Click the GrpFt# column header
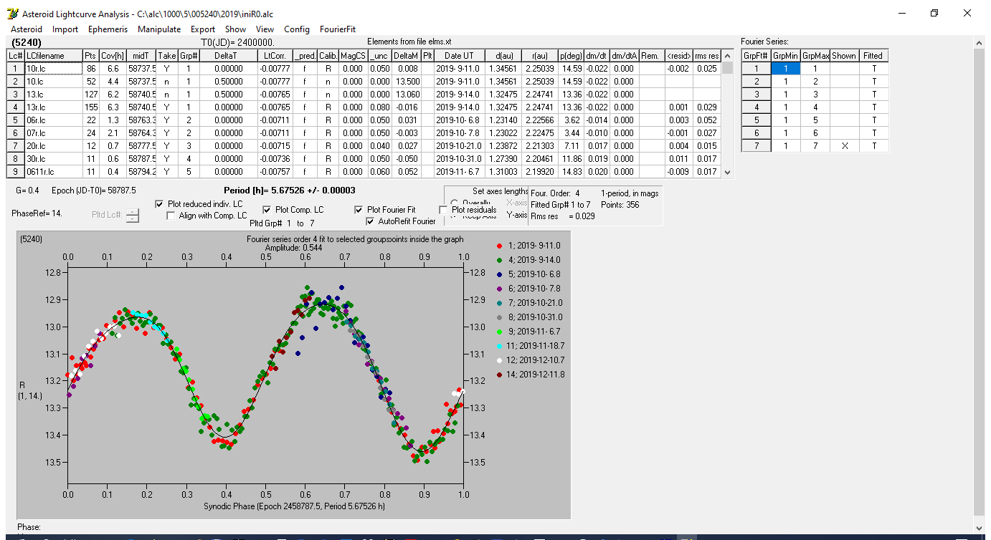Screen dimensions: 991x540 tap(756, 55)
